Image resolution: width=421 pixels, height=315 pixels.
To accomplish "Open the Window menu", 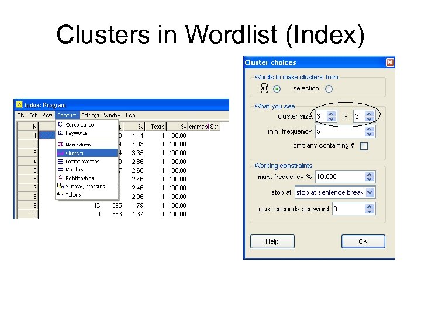I will point(112,115).
